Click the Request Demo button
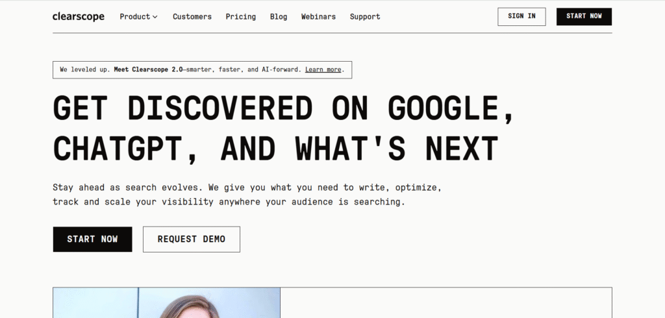The image size is (665, 318). (192, 239)
